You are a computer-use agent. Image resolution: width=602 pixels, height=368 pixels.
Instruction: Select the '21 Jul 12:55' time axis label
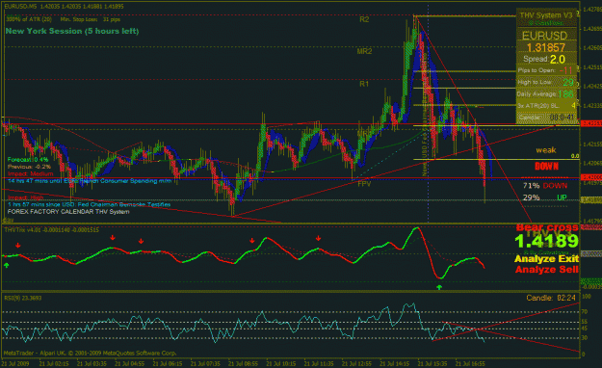(x=356, y=363)
